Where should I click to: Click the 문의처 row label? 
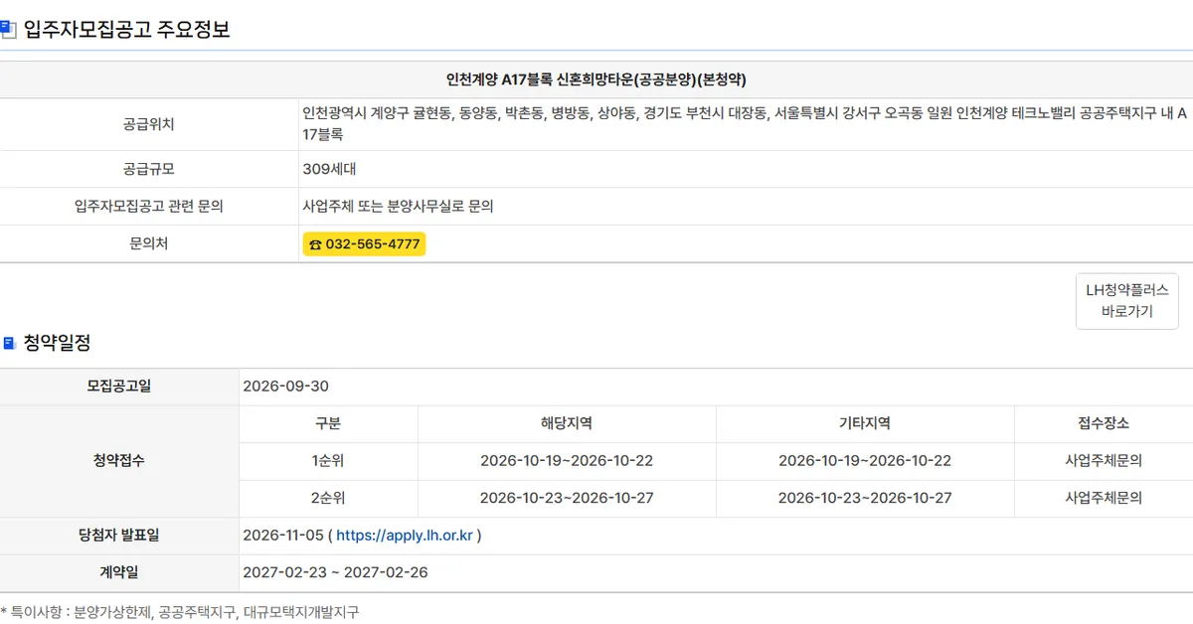click(x=149, y=244)
